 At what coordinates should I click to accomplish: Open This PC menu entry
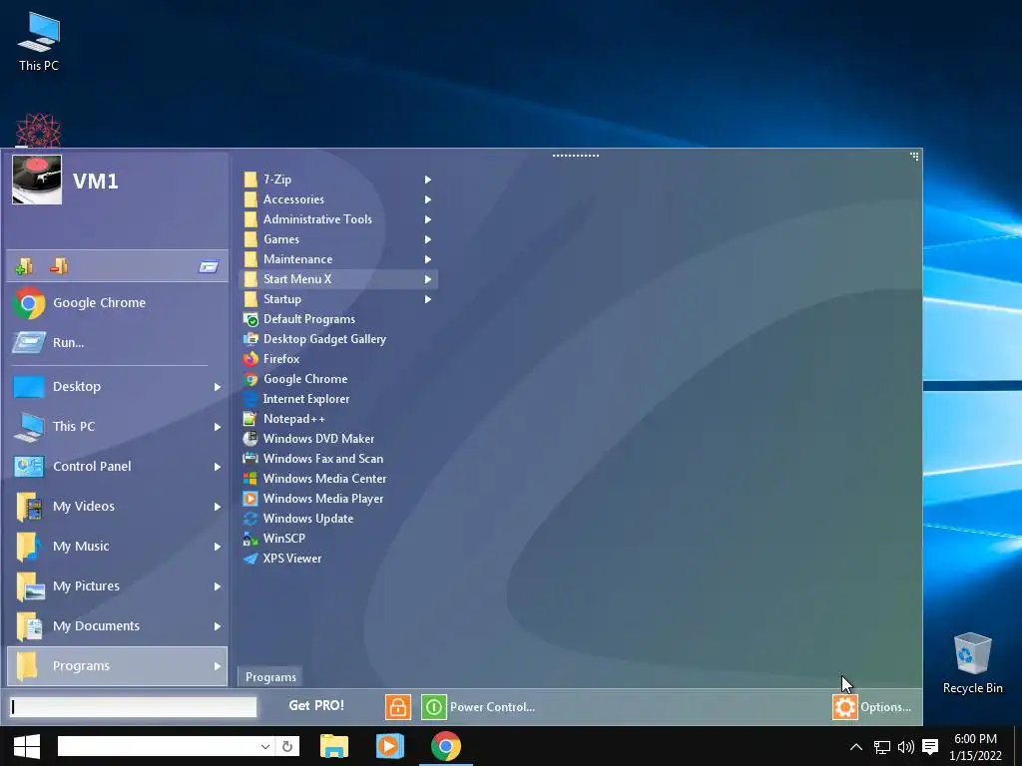pos(118,427)
